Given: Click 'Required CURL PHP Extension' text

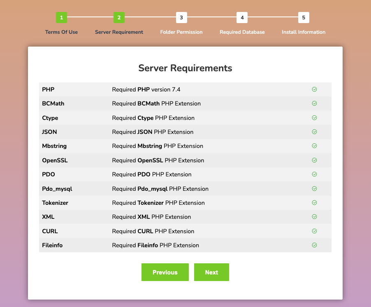Looking at the screenshot, I should click(153, 231).
